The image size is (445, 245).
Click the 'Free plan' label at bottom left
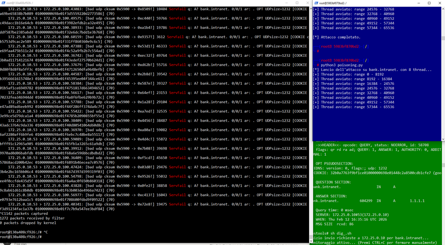[x=20, y=244]
